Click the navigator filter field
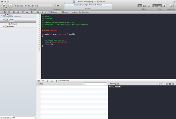The image size is (176, 119). (24, 118)
